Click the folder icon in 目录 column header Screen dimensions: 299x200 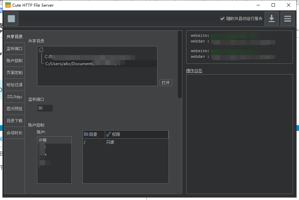[86, 134]
